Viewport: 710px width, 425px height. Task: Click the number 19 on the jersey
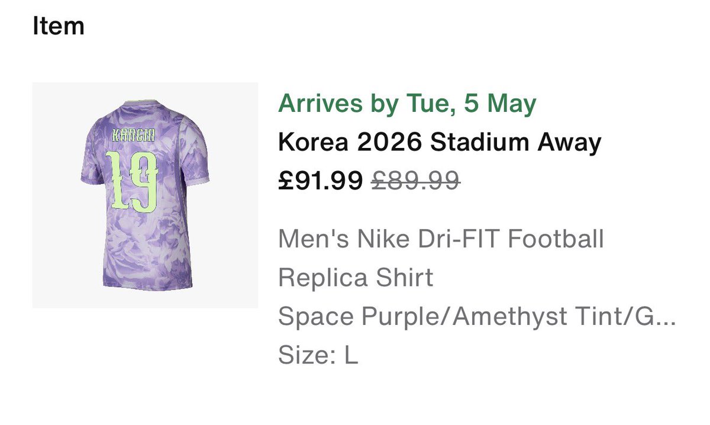click(131, 181)
